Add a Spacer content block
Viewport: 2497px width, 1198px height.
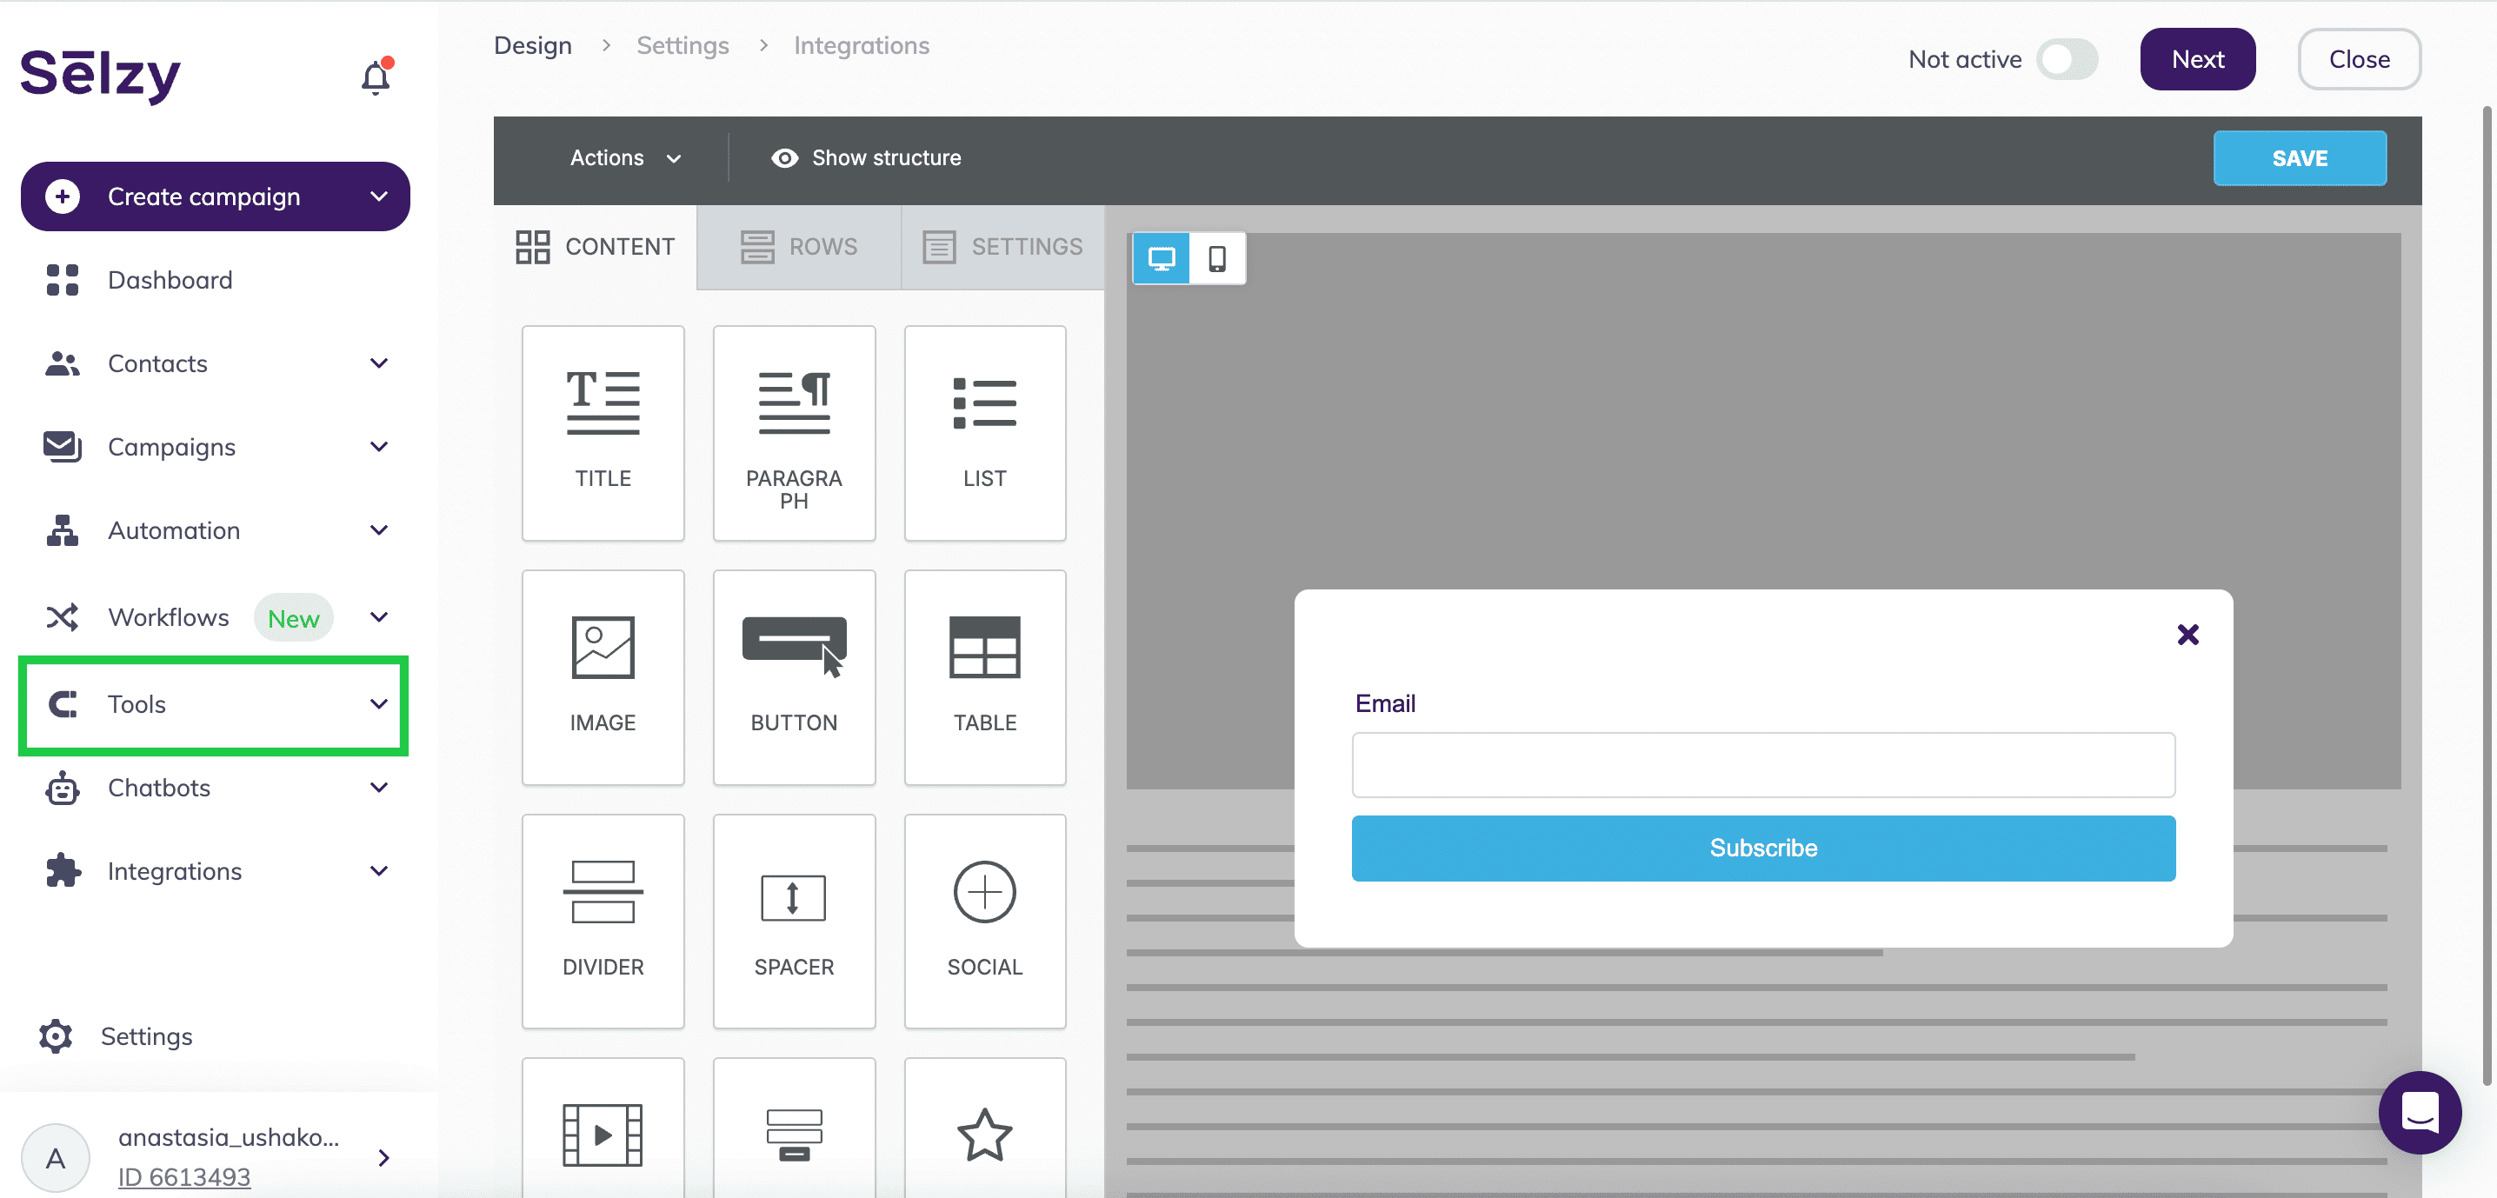[794, 922]
